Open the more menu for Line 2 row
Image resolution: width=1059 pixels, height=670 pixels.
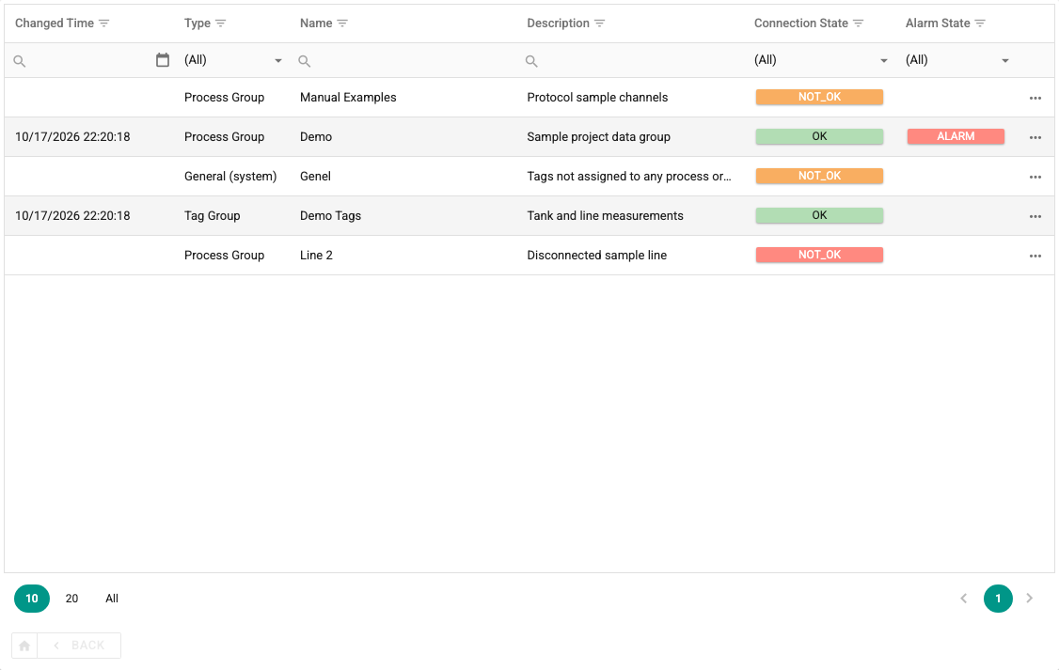click(x=1035, y=256)
